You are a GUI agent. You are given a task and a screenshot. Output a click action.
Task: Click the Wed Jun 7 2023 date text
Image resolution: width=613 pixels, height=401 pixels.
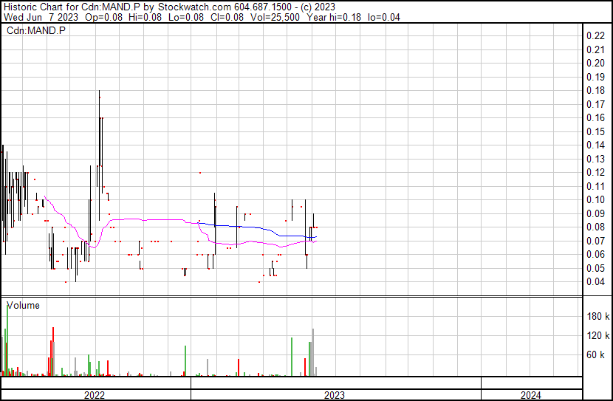40,18
